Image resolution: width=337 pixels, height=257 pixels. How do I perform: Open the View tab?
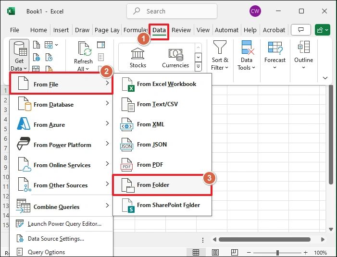coord(203,30)
